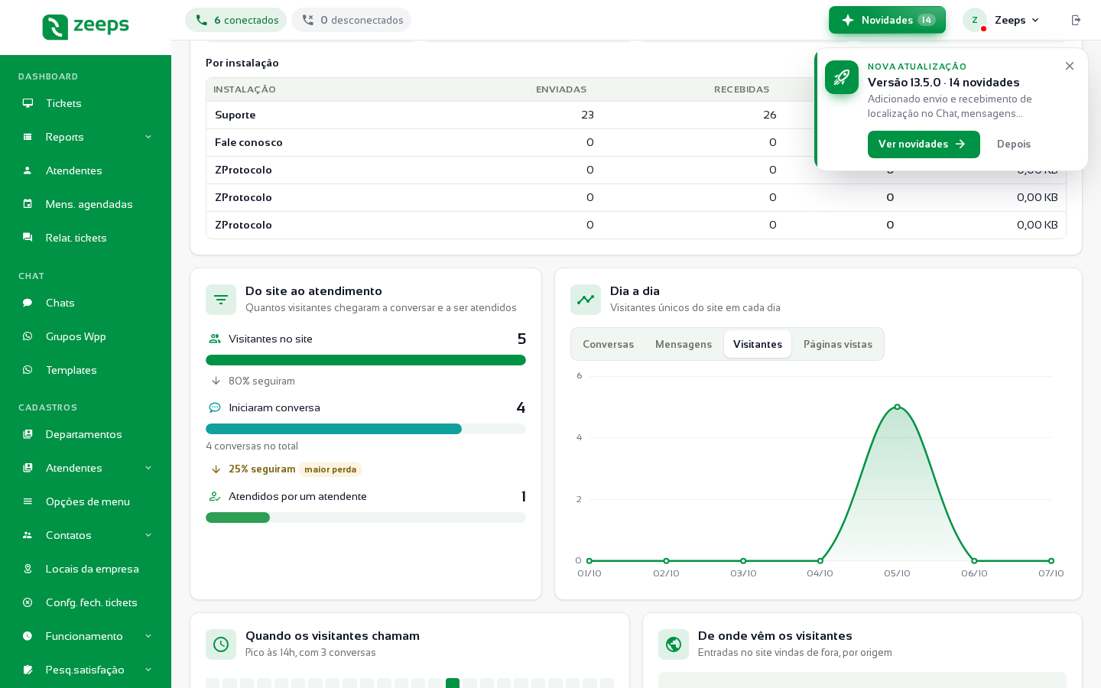Viewport: 1101px width, 688px height.
Task: Click the Z user avatar
Action: pyautogui.click(x=974, y=20)
